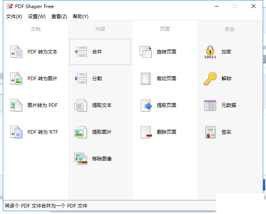Click the status bar merge description text
266x214 pixels.
46,206
